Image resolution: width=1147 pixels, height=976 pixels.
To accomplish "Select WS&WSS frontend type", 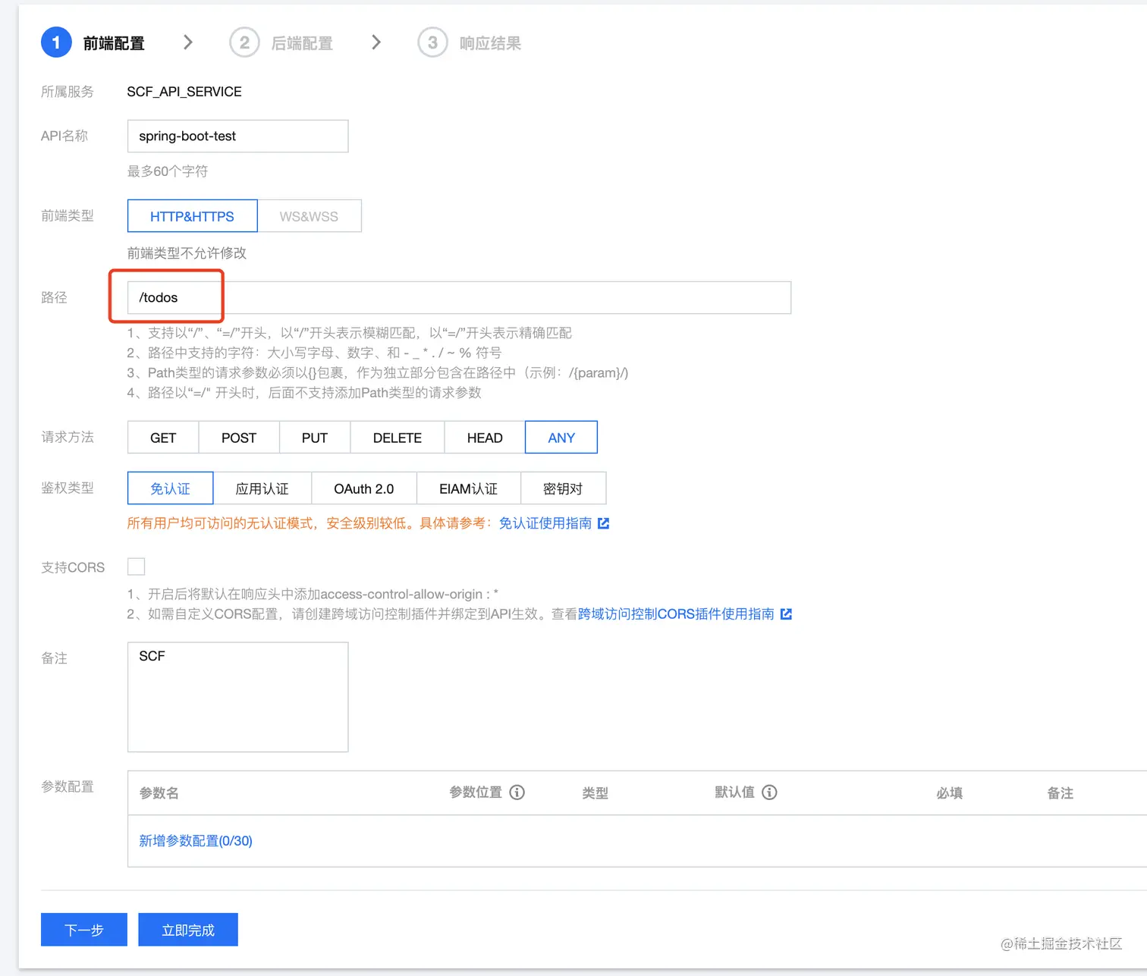I will pyautogui.click(x=310, y=216).
